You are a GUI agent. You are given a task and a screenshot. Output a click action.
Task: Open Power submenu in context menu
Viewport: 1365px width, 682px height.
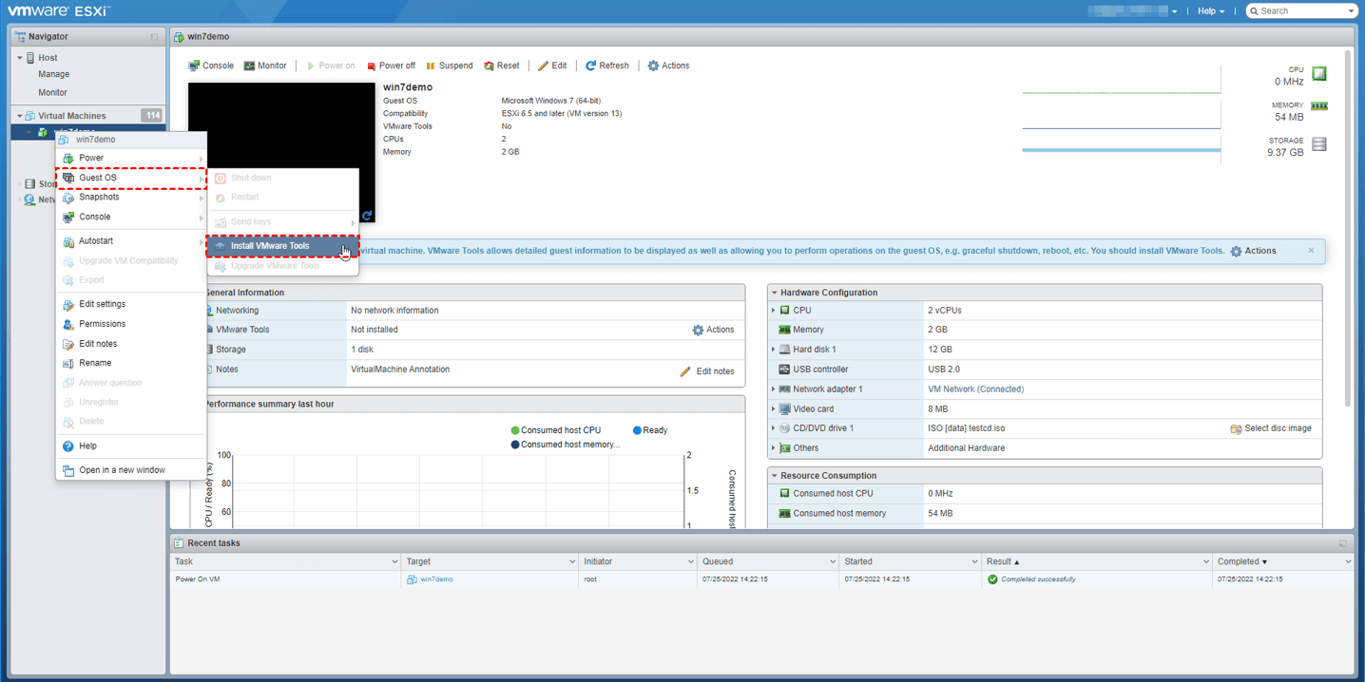coord(131,158)
